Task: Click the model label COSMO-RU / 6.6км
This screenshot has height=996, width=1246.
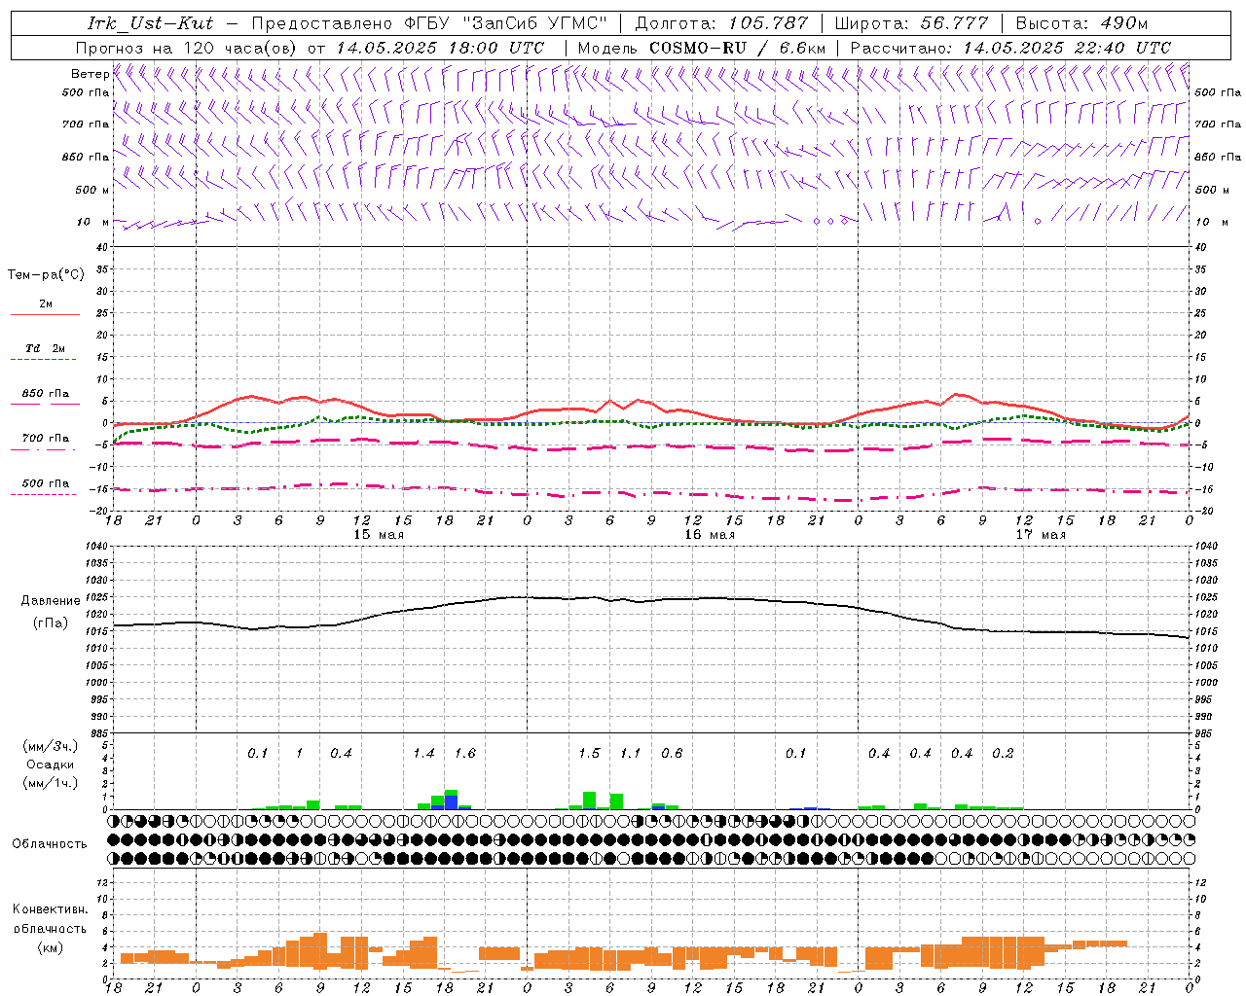Action: pyautogui.click(x=737, y=48)
